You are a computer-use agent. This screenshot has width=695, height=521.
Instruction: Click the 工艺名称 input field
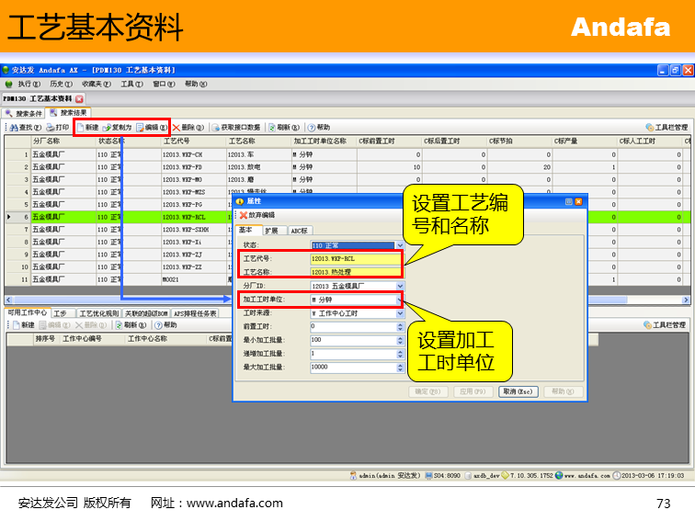pyautogui.click(x=355, y=272)
